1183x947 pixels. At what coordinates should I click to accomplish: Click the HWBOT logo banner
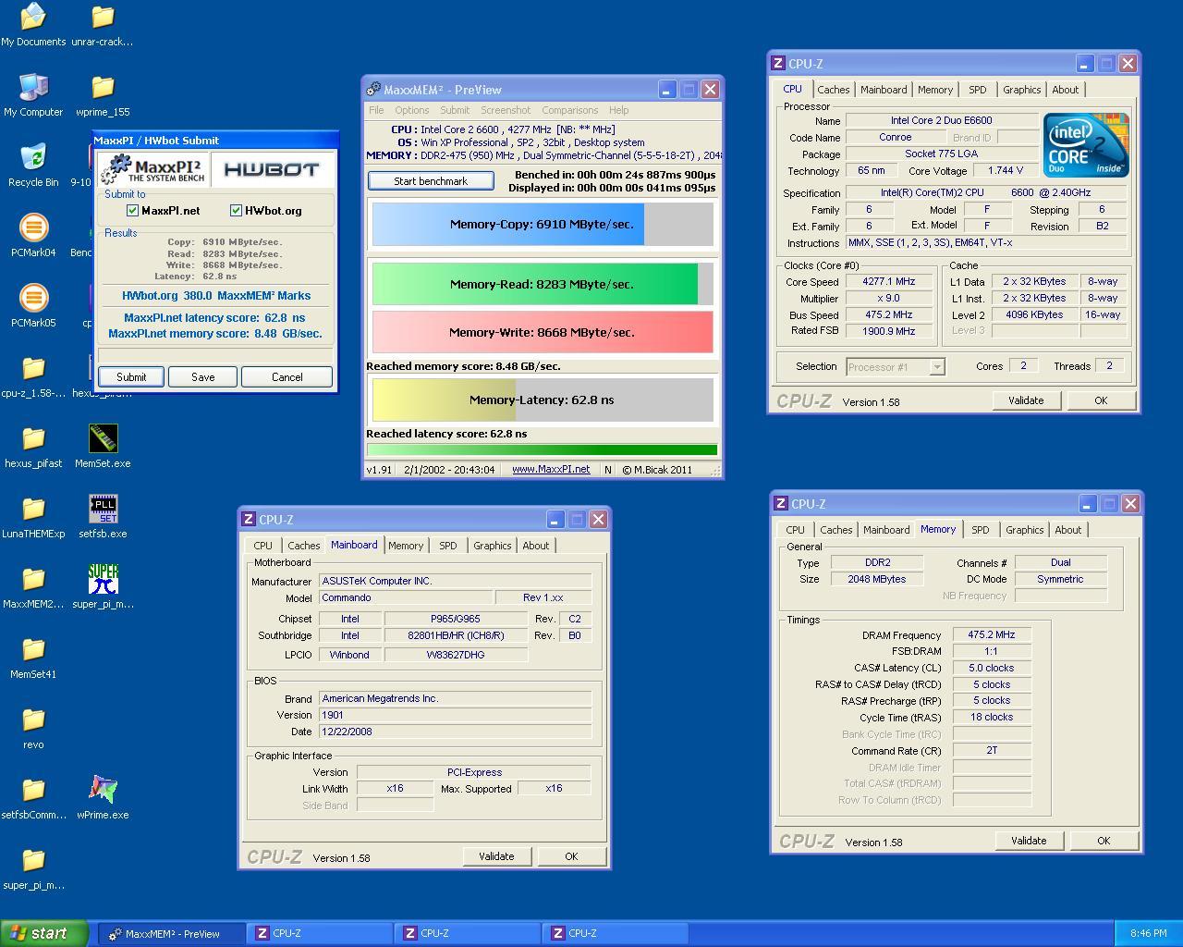[272, 169]
